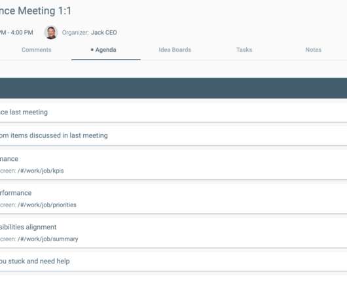The width and height of the screenshot is (347, 289).
Task: Open the Comments tab
Action: [x=37, y=50]
